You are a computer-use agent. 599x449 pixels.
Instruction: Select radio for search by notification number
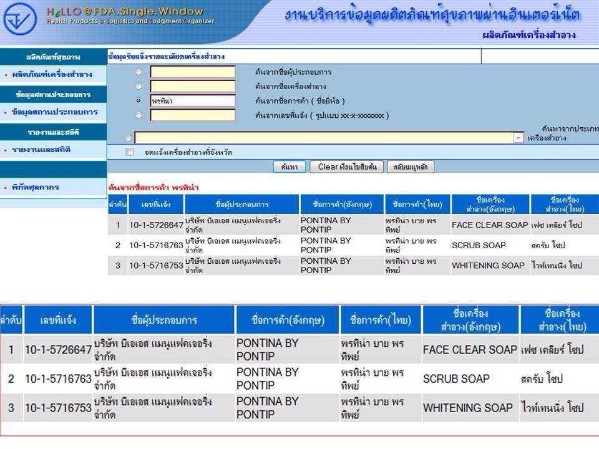coord(139,115)
